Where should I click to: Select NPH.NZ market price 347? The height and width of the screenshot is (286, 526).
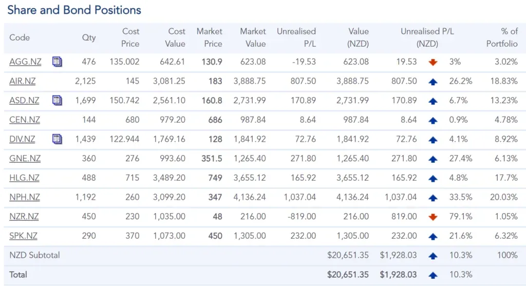click(x=215, y=197)
